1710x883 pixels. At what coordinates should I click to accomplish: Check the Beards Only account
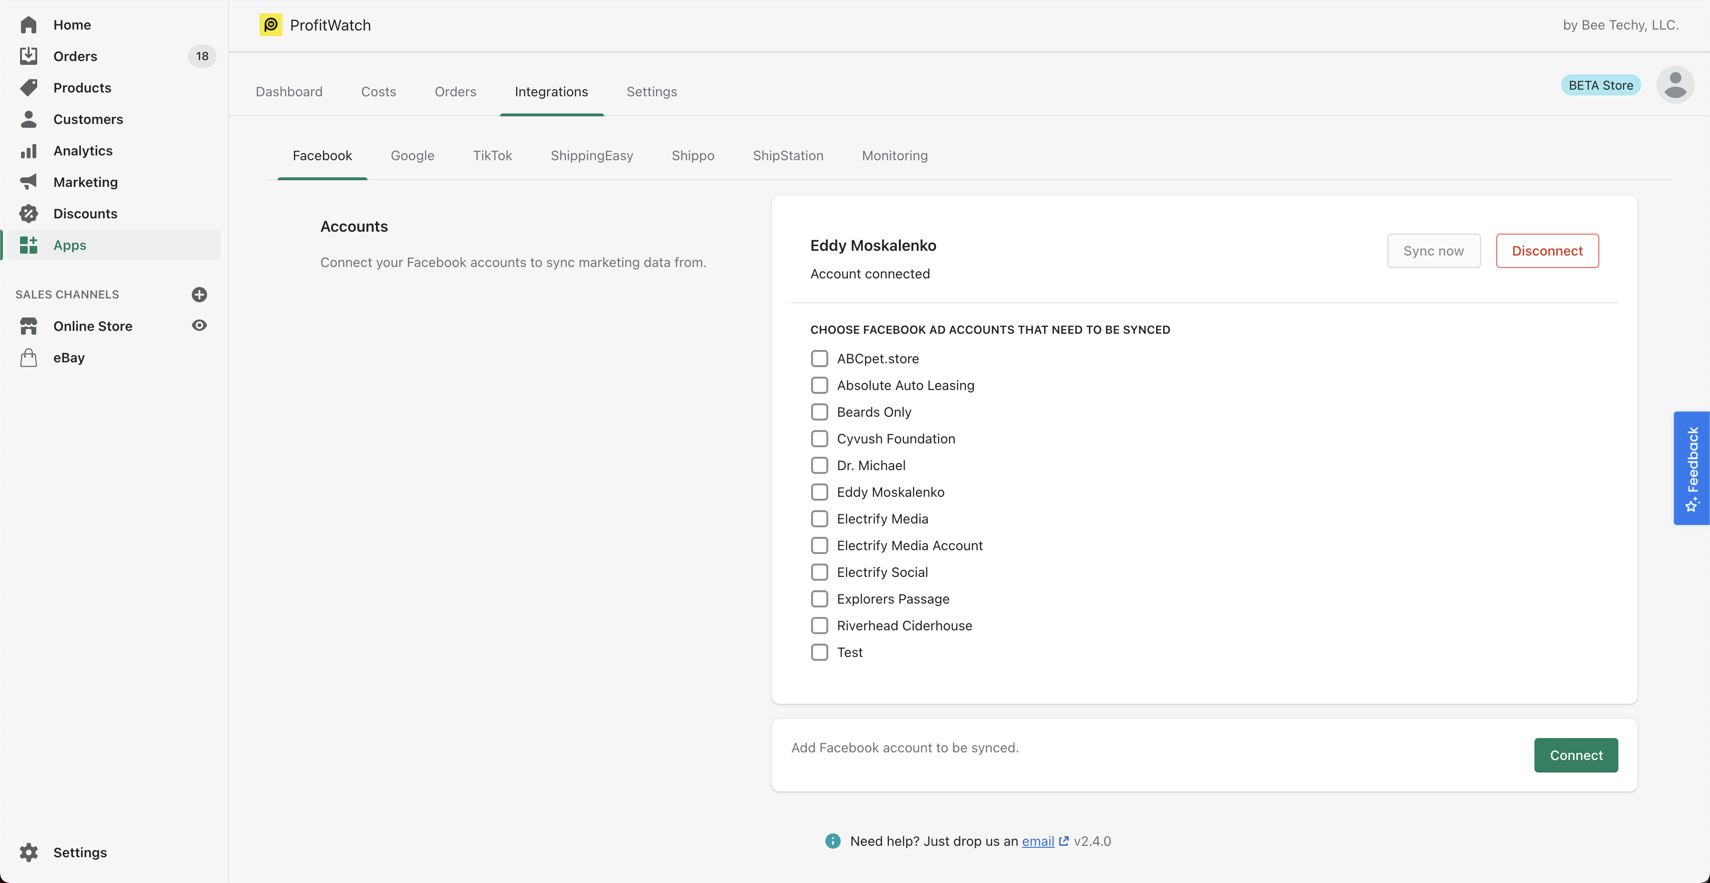[x=819, y=412]
